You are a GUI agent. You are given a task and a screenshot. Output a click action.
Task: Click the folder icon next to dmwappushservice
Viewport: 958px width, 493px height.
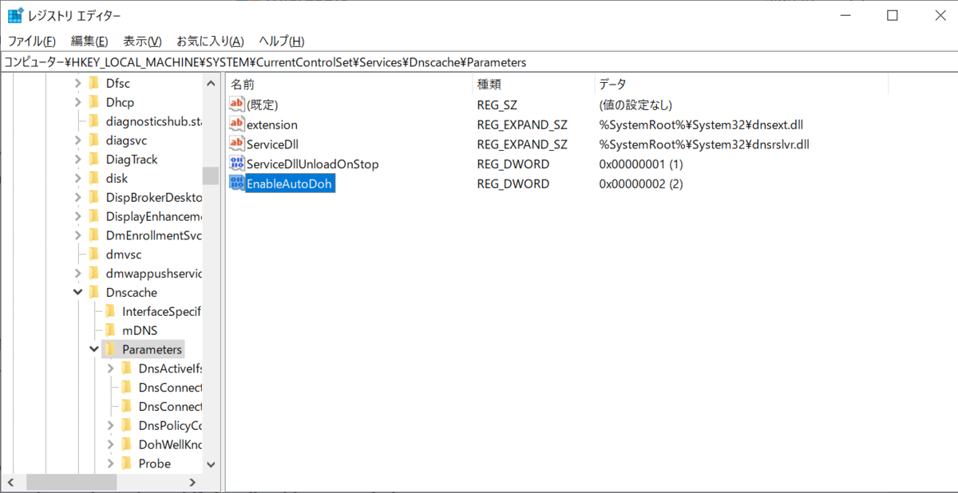[x=93, y=274]
